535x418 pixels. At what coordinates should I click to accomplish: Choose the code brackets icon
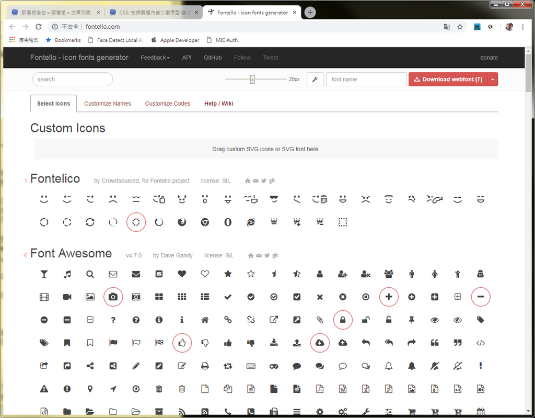point(481,343)
